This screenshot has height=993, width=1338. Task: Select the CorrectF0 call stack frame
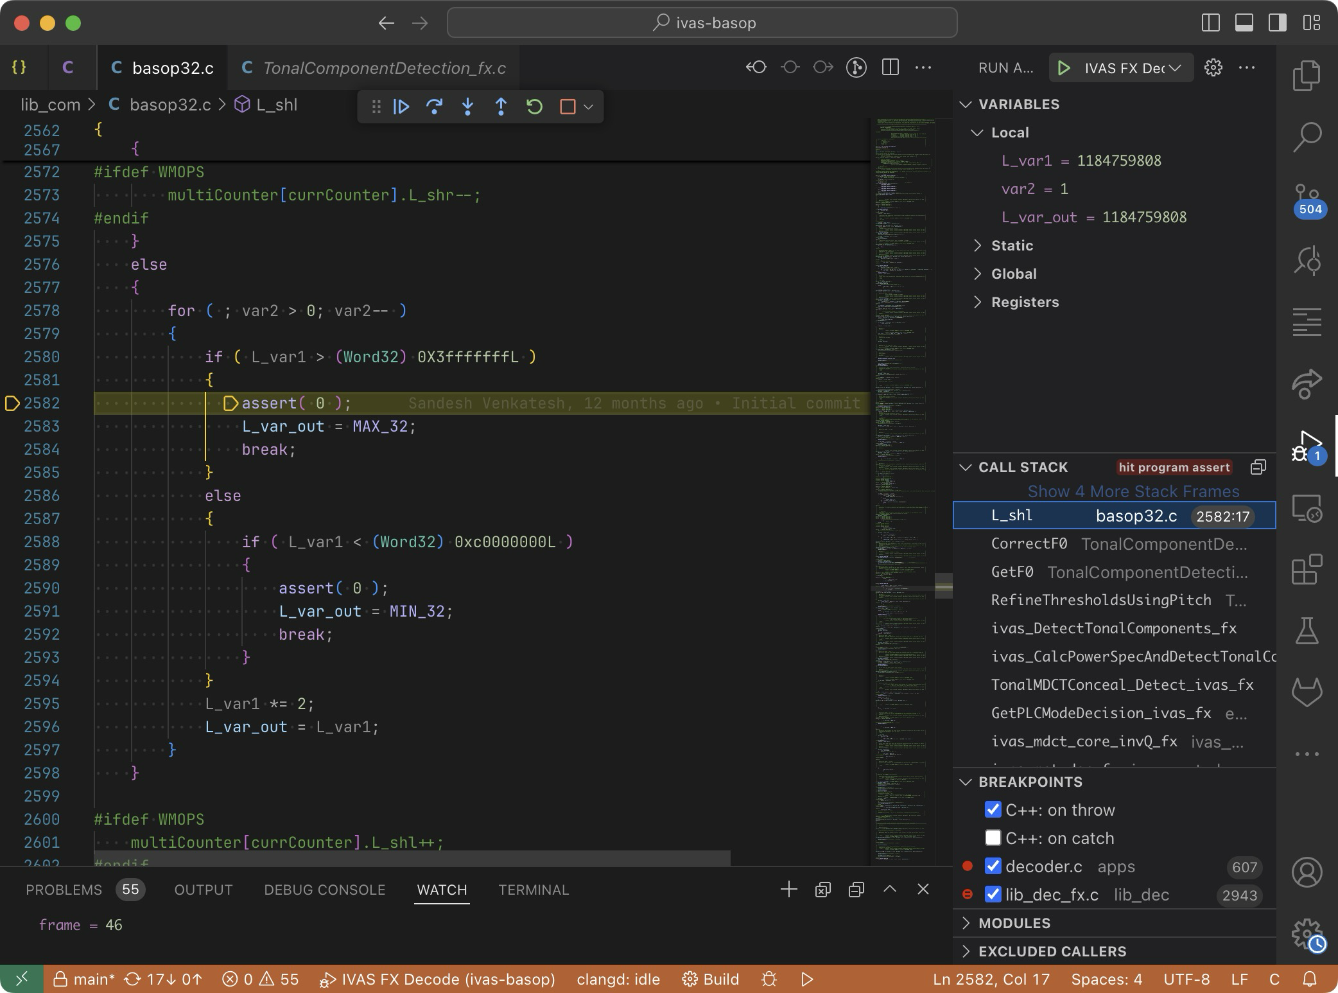click(1029, 543)
